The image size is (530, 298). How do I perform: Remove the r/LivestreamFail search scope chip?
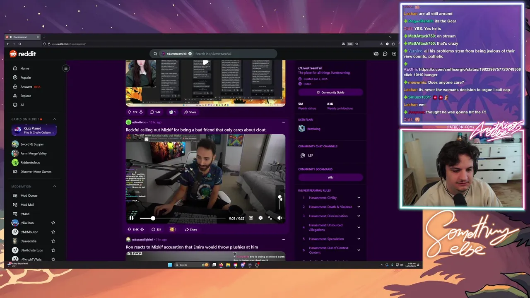coord(190,54)
